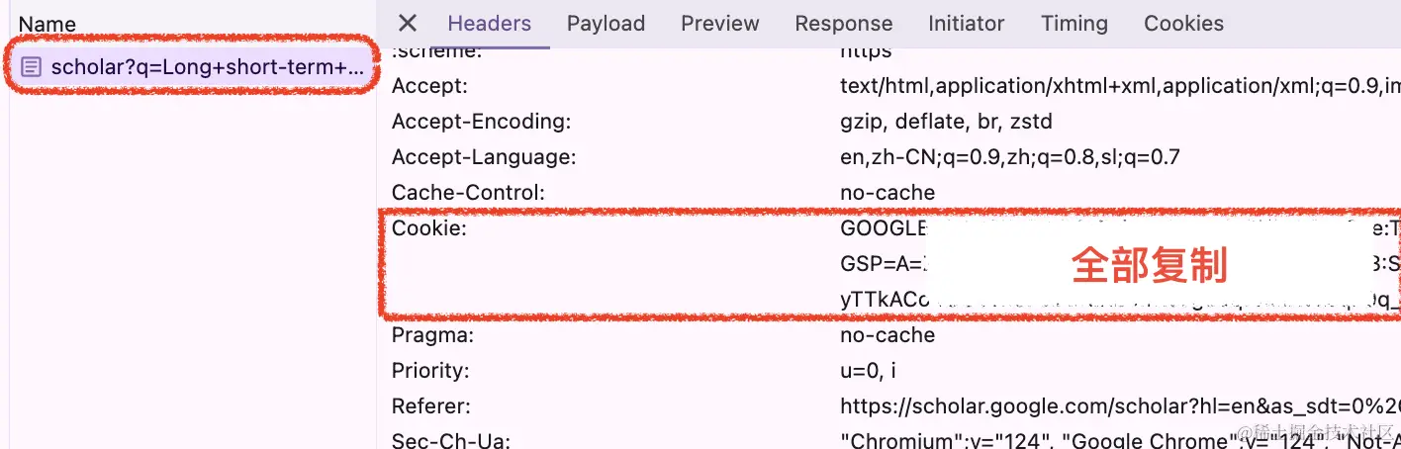The height and width of the screenshot is (449, 1401).
Task: Switch to the Headers tab
Action: pyautogui.click(x=489, y=23)
